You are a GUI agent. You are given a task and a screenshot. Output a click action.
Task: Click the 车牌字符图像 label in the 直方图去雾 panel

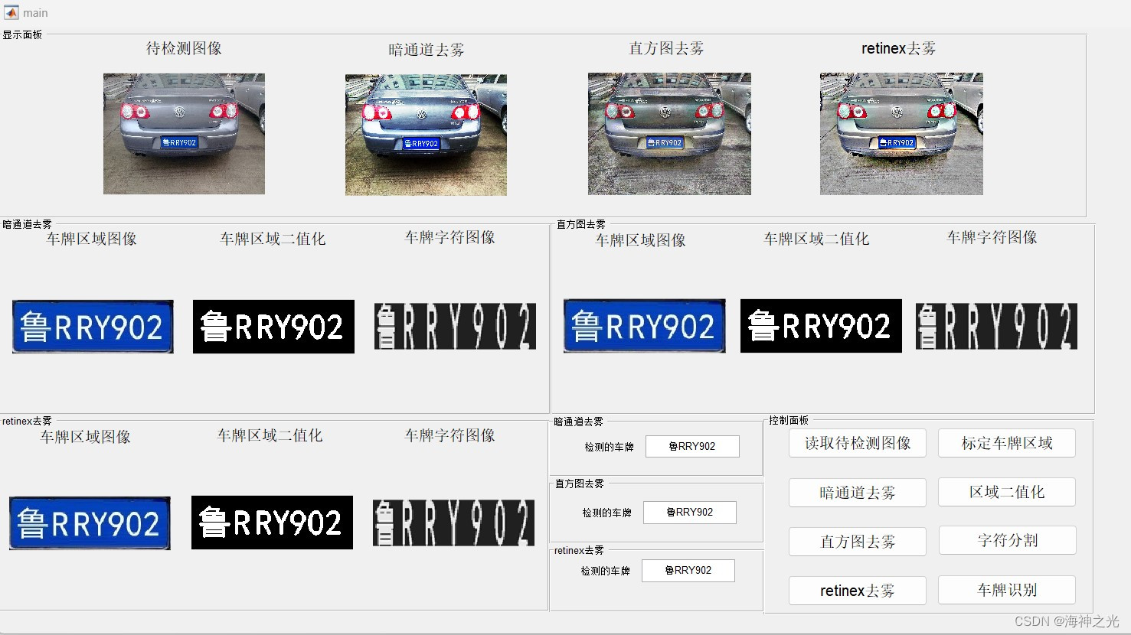992,237
